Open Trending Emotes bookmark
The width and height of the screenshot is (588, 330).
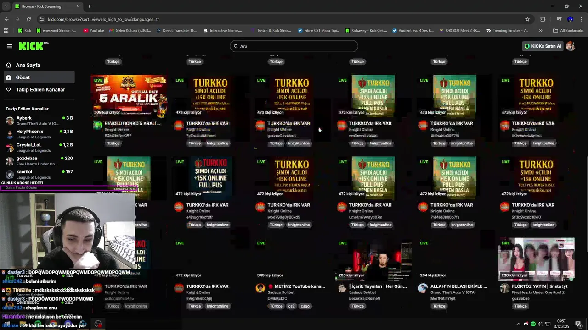[507, 31]
